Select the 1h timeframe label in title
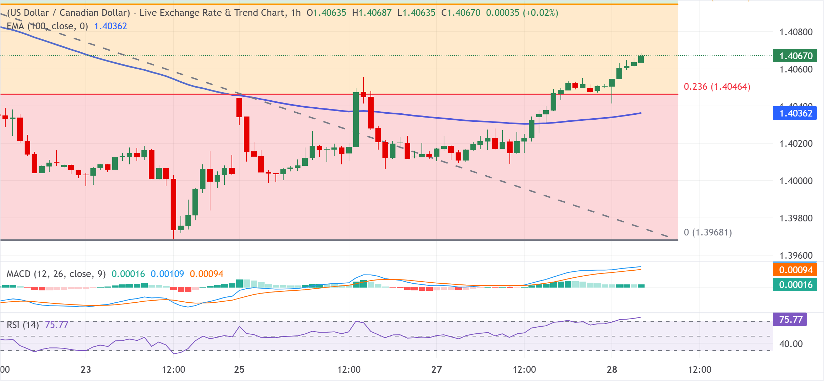 pos(296,13)
